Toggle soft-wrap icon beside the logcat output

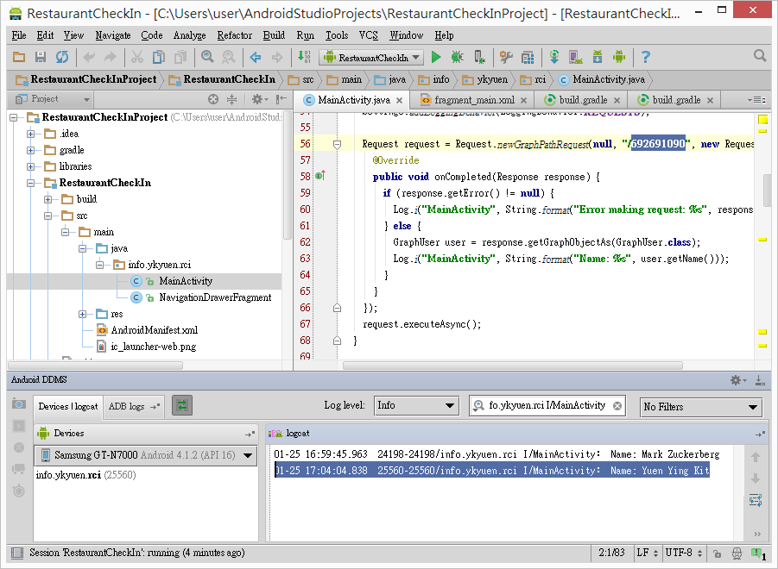(x=756, y=500)
